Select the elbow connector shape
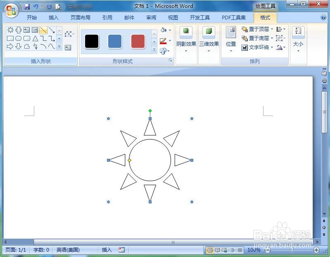 [x=43, y=38]
